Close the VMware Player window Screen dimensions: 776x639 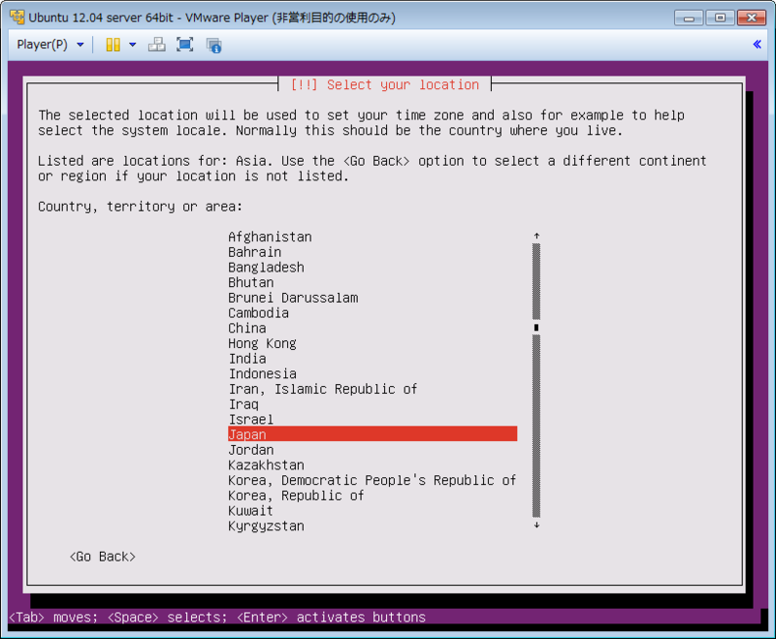click(751, 17)
